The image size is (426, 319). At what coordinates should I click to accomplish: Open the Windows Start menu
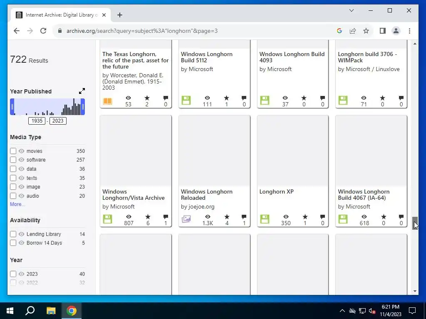point(10,311)
